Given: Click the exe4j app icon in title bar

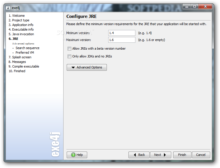Looking at the screenshot, I should coord(8,8).
